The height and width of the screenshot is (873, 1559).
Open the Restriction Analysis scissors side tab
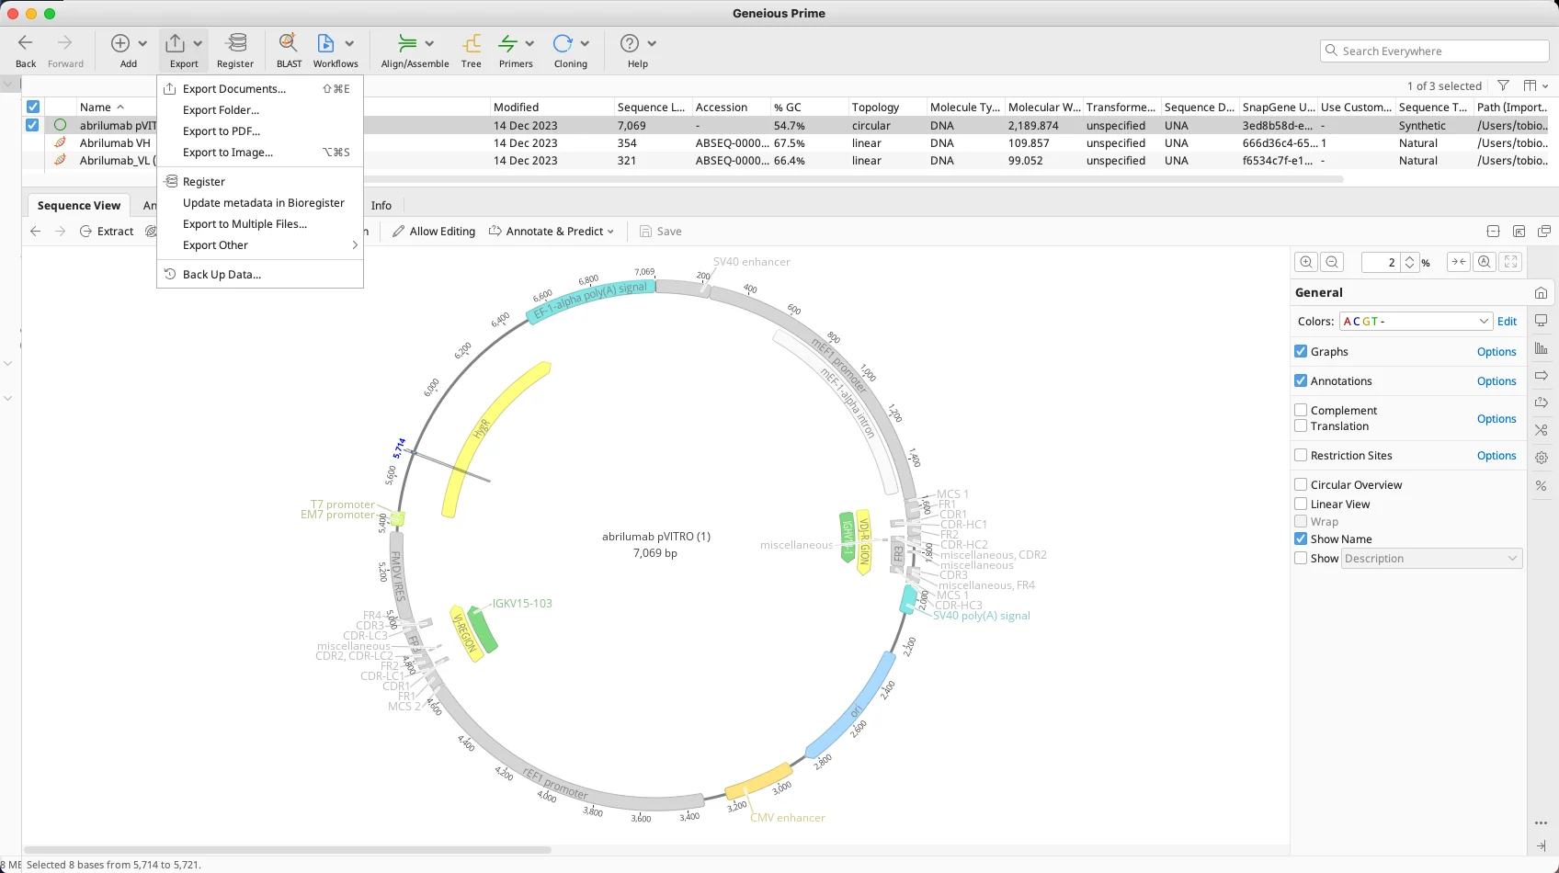pyautogui.click(x=1542, y=429)
